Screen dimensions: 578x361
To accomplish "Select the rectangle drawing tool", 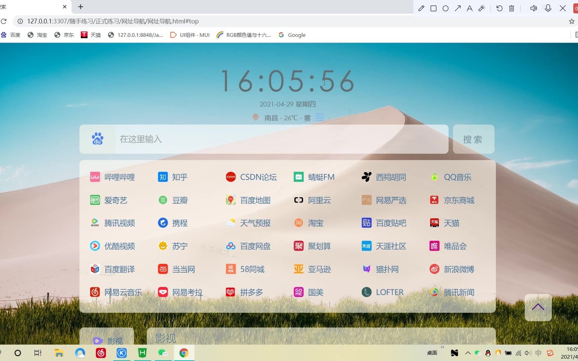I will tap(433, 8).
